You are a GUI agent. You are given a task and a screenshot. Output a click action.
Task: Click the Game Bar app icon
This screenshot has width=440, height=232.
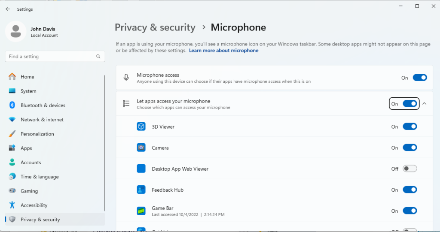(141, 211)
